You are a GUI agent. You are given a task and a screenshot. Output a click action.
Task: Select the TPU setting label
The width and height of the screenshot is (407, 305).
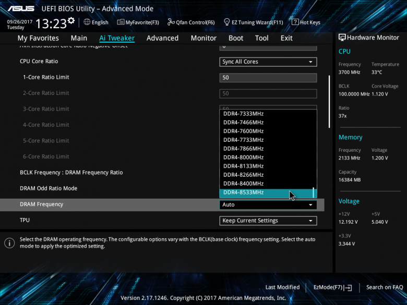click(25, 220)
